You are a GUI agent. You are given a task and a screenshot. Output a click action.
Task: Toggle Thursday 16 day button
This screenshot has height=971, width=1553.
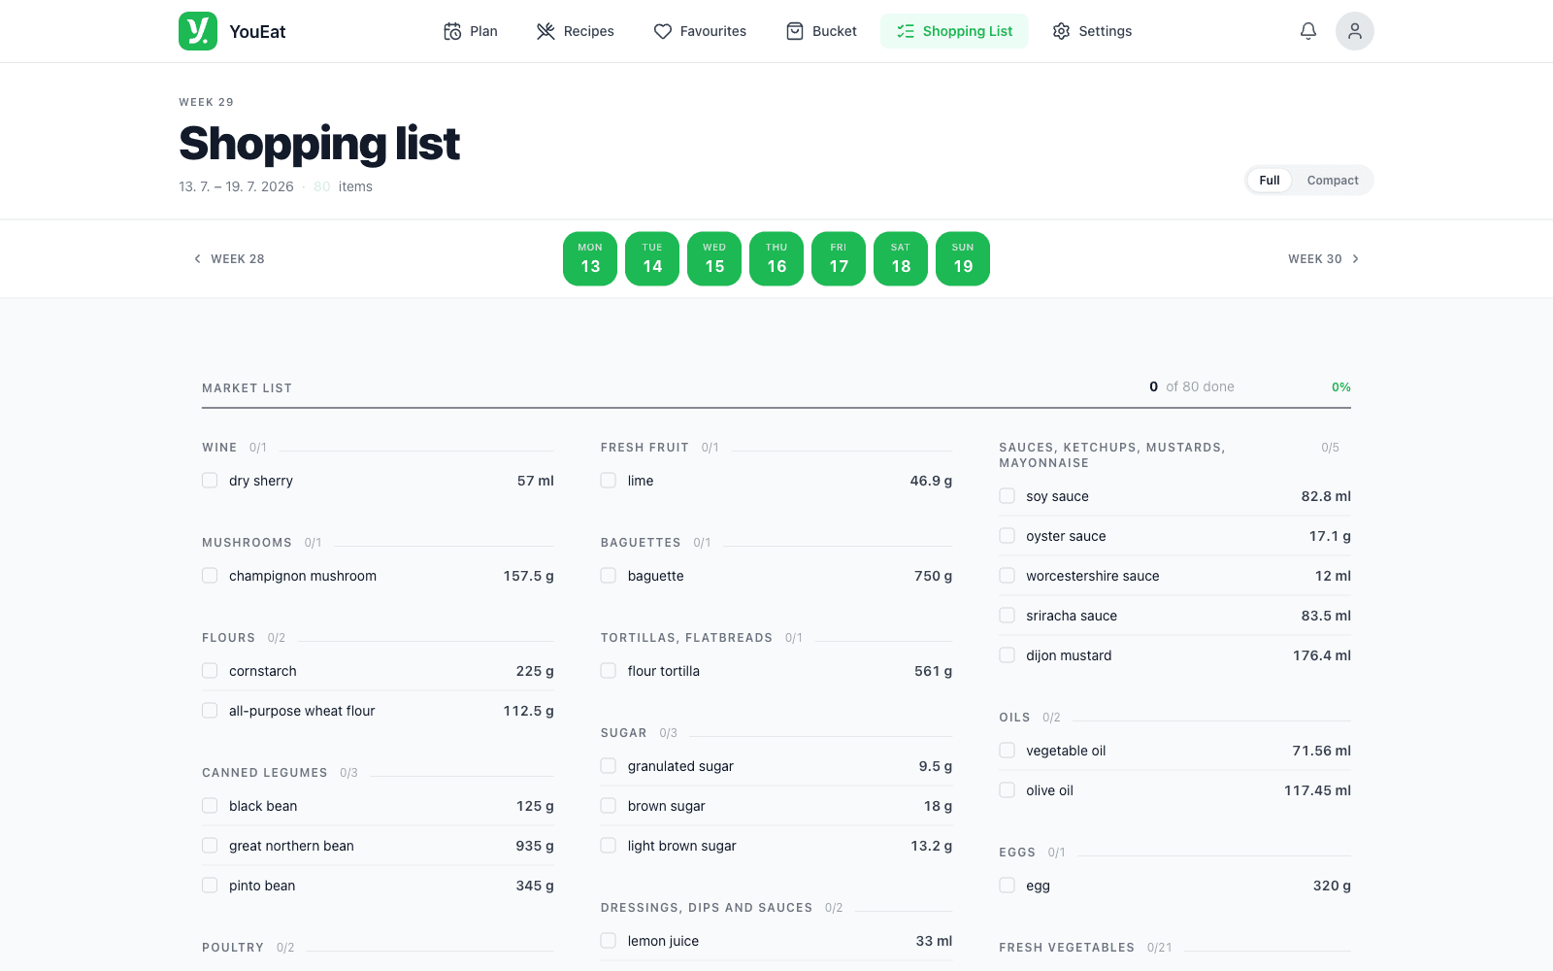click(776, 259)
